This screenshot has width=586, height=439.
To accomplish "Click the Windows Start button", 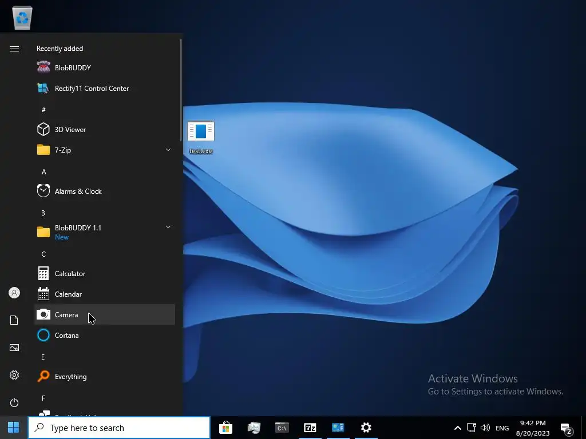I will click(14, 428).
